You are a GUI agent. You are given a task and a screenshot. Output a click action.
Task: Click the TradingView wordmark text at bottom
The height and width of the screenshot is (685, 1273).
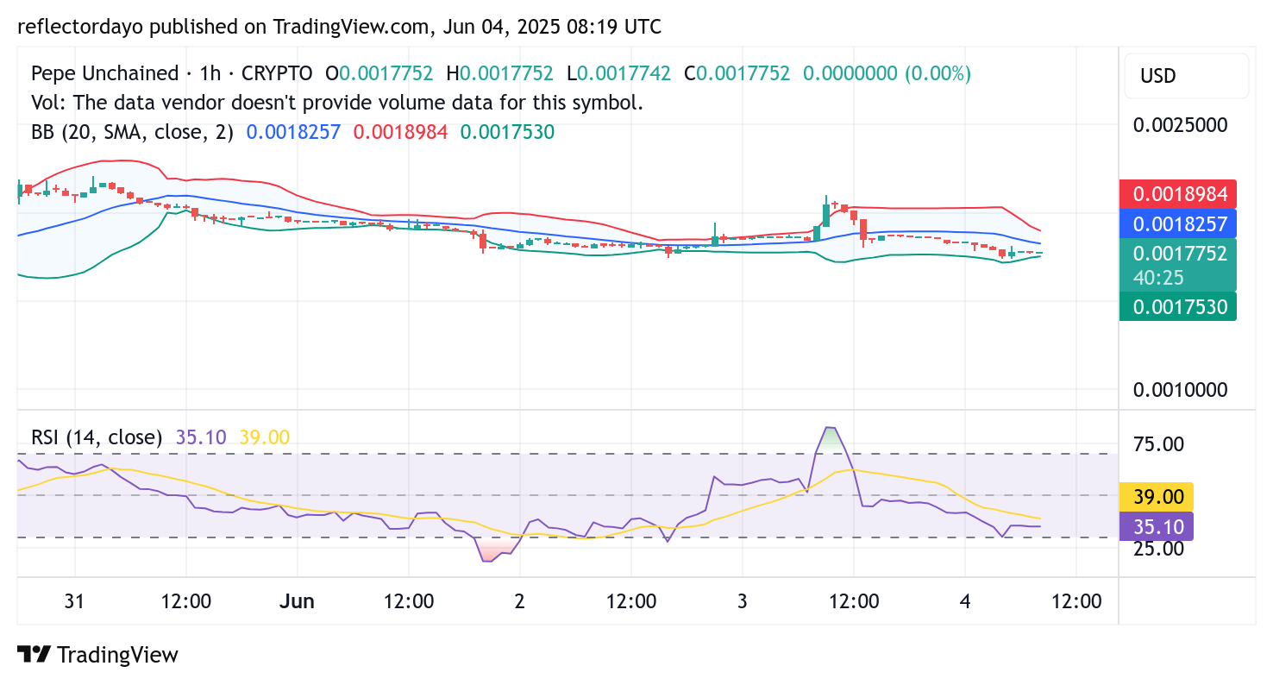(x=117, y=655)
